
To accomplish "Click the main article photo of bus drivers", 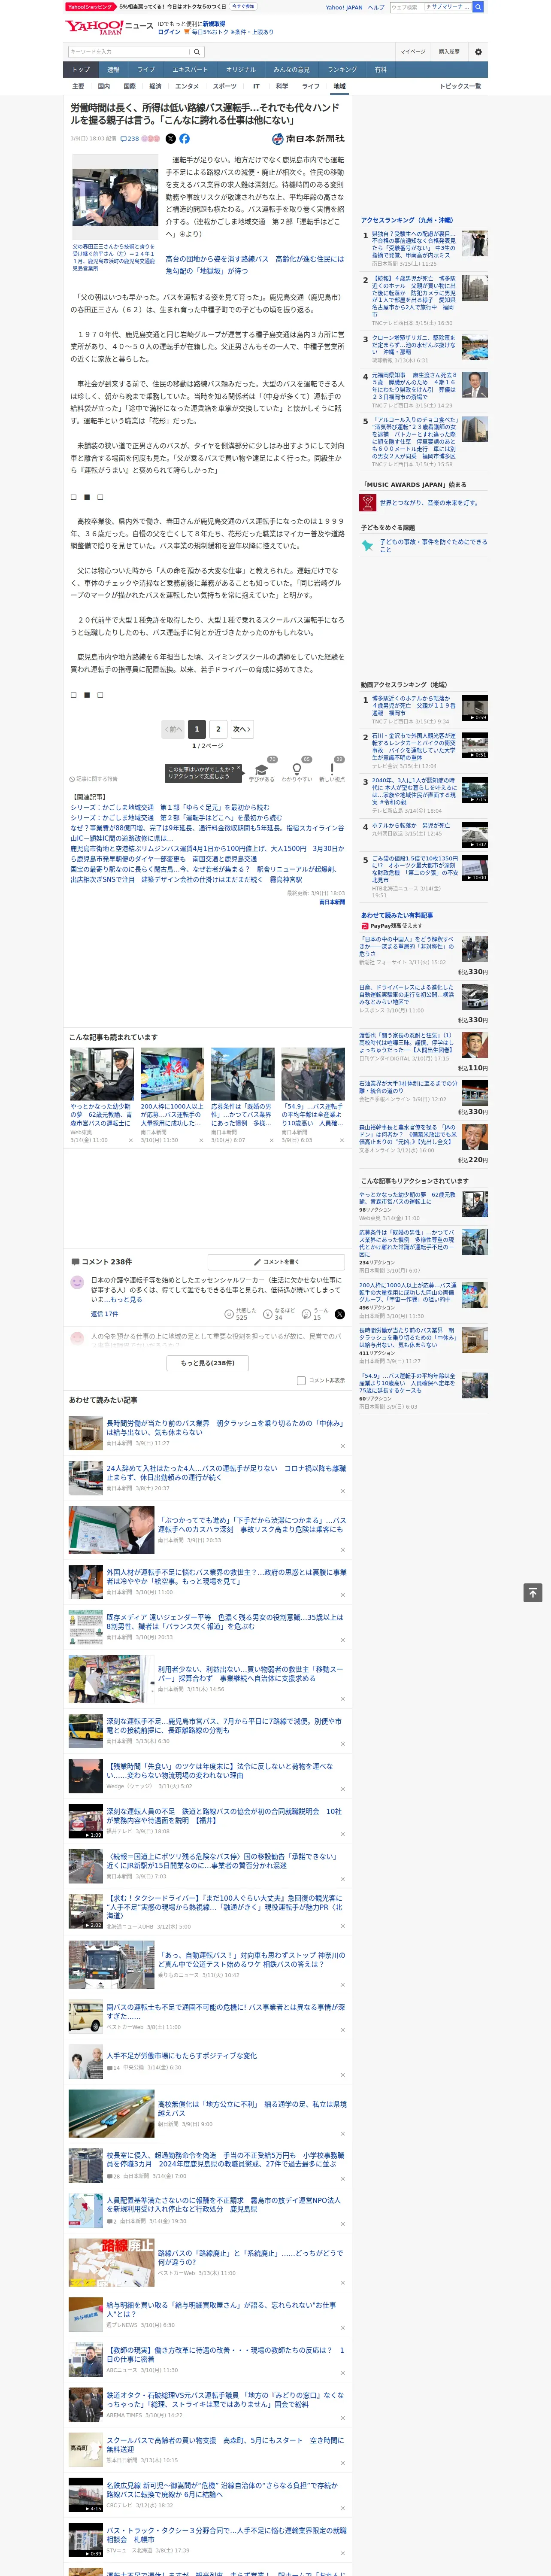I will point(114,197).
